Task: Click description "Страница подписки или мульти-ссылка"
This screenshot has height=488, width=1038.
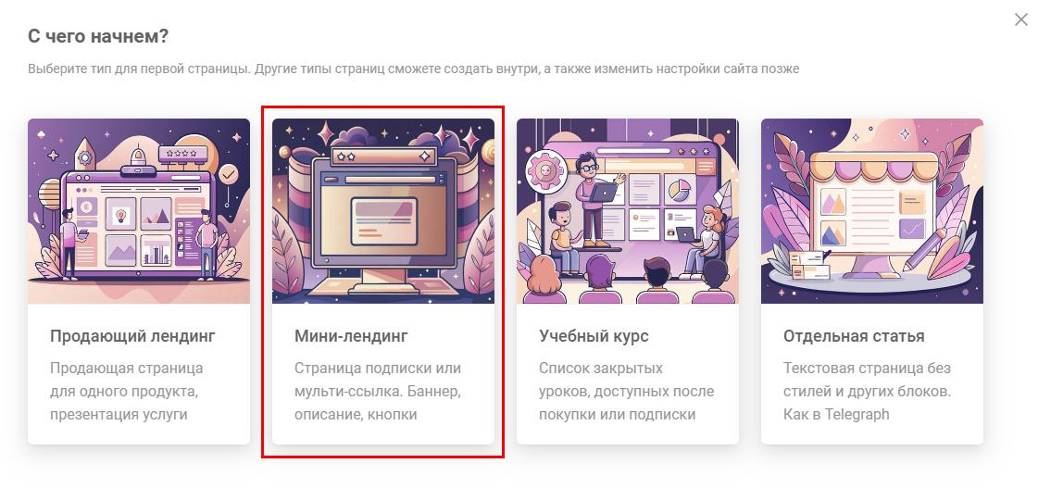Action: coord(378,380)
